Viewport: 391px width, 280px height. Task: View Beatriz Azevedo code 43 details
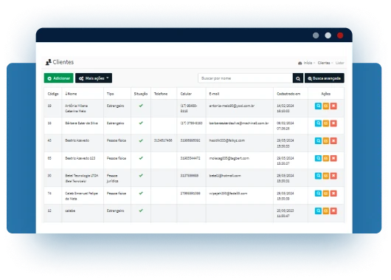[318, 141]
